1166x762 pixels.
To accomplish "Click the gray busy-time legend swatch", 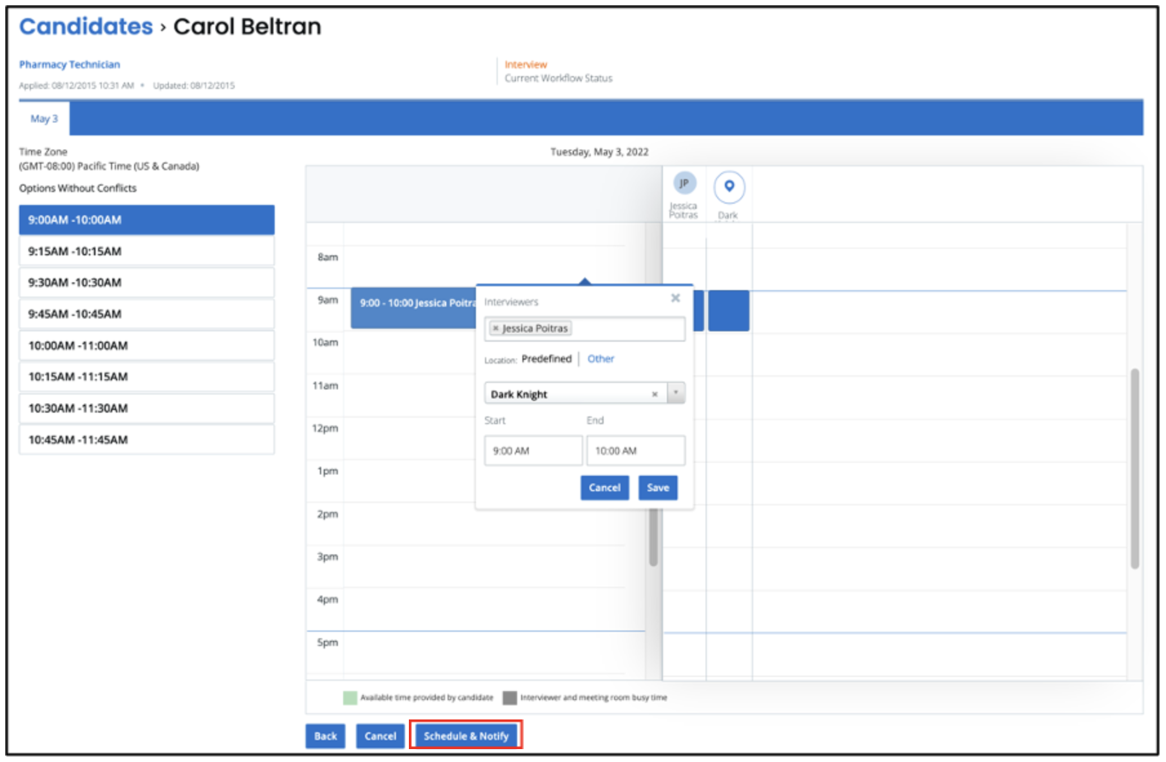I will [x=509, y=698].
